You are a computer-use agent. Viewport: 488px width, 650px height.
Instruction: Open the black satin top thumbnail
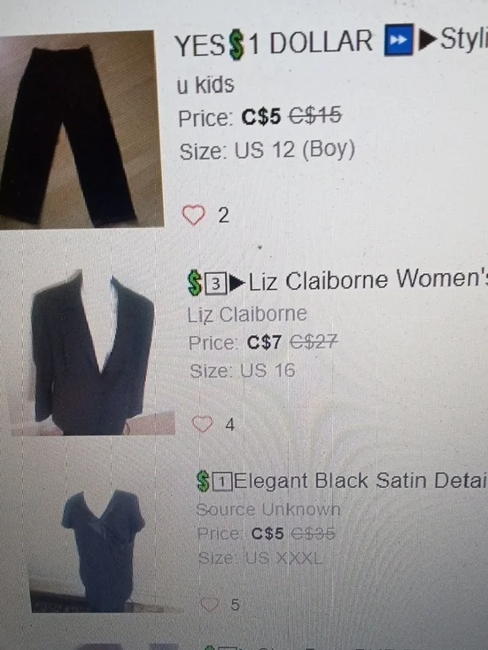(x=104, y=551)
